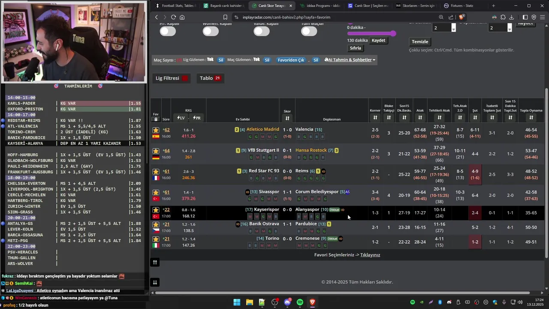Sort table by Son15 Dk.Baskı column arrows
This screenshot has height=309, width=549.
tap(404, 118)
